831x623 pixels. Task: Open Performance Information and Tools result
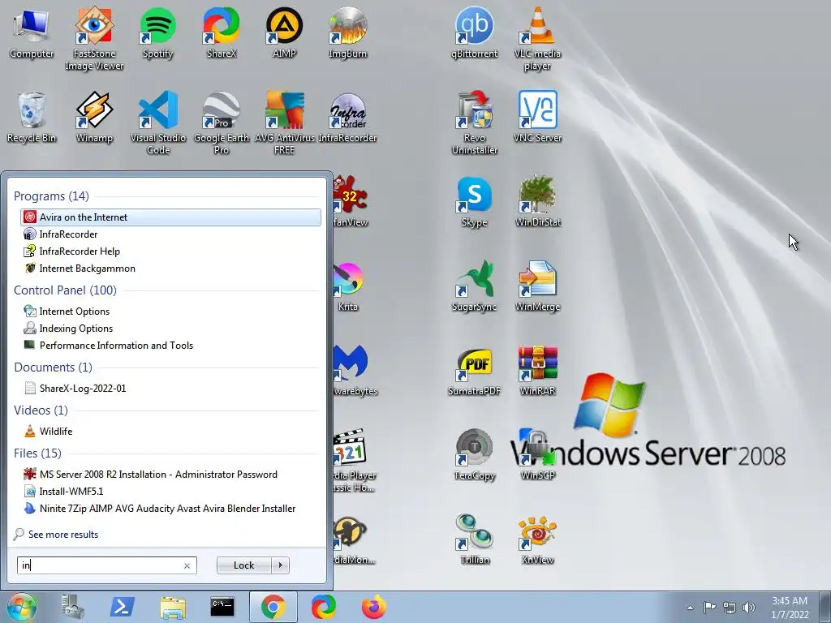(x=170, y=346)
